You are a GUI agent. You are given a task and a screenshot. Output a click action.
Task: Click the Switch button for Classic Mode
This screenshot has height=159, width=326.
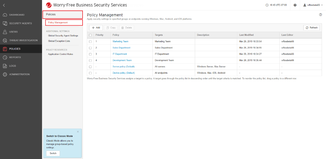tap(53, 153)
